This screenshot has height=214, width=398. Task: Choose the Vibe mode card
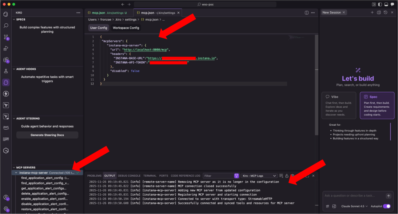pyautogui.click(x=339, y=105)
